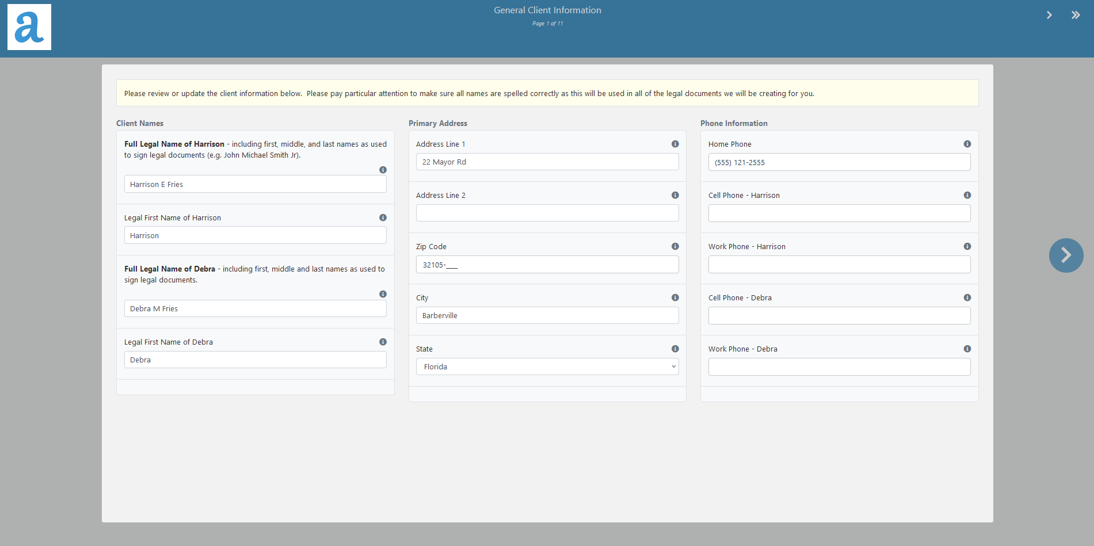Screen dimensions: 1094x546
Task: Open the Address Line 2 info icon
Action: (x=675, y=195)
